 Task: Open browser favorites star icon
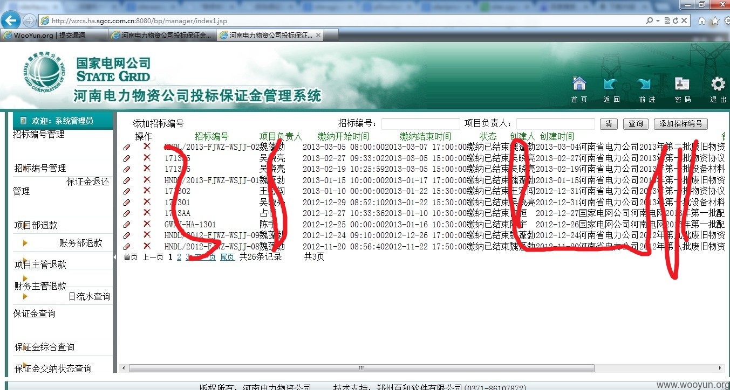(715, 20)
